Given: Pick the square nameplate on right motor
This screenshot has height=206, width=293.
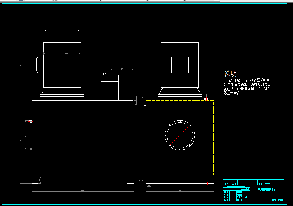Looking at the screenshot, I should 180,65.
